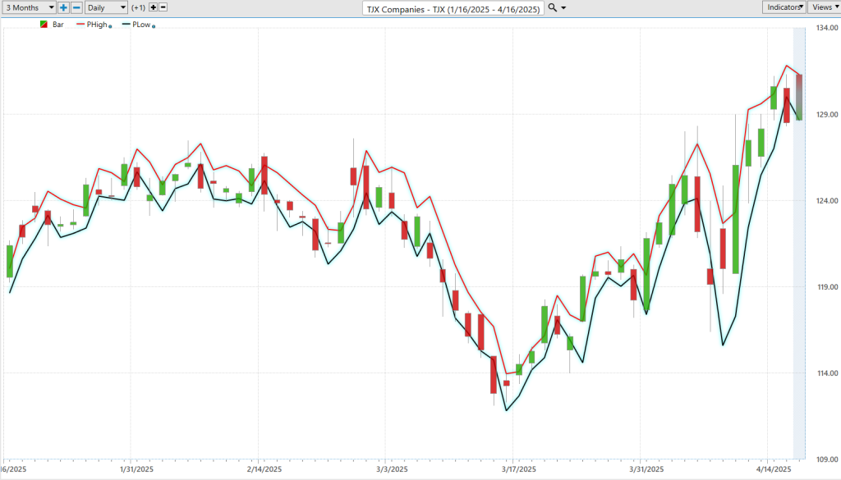Click the (+1) forecast offset label
841x480 pixels.
(138, 7)
